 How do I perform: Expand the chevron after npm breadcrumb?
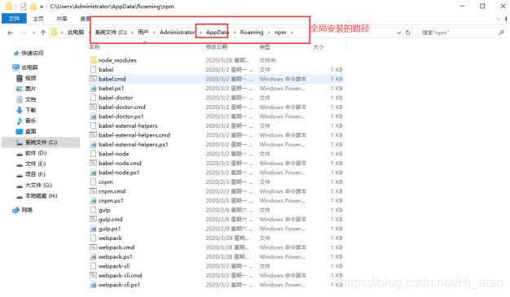coord(292,33)
